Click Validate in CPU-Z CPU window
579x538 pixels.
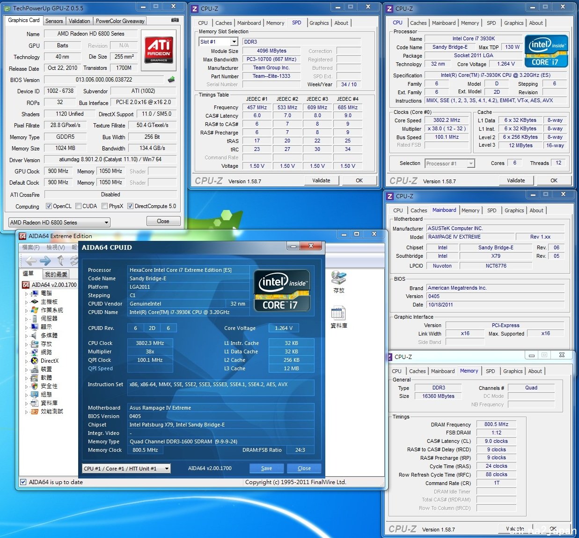516,180
